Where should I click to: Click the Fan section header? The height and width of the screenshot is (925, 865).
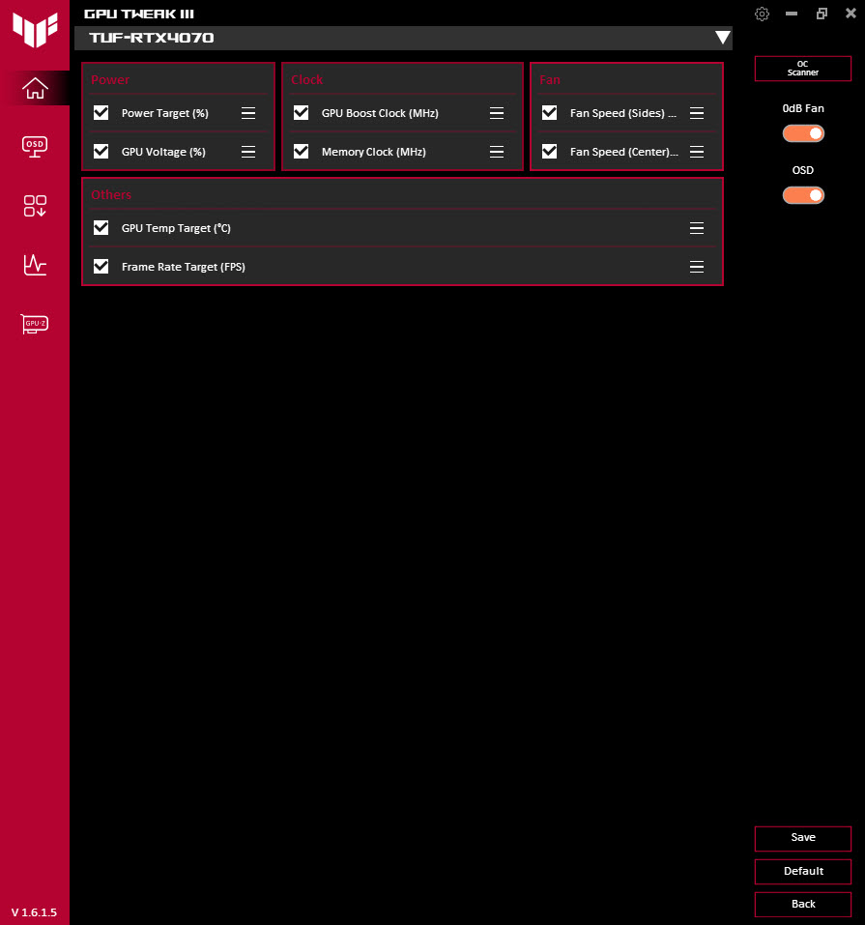coord(549,79)
